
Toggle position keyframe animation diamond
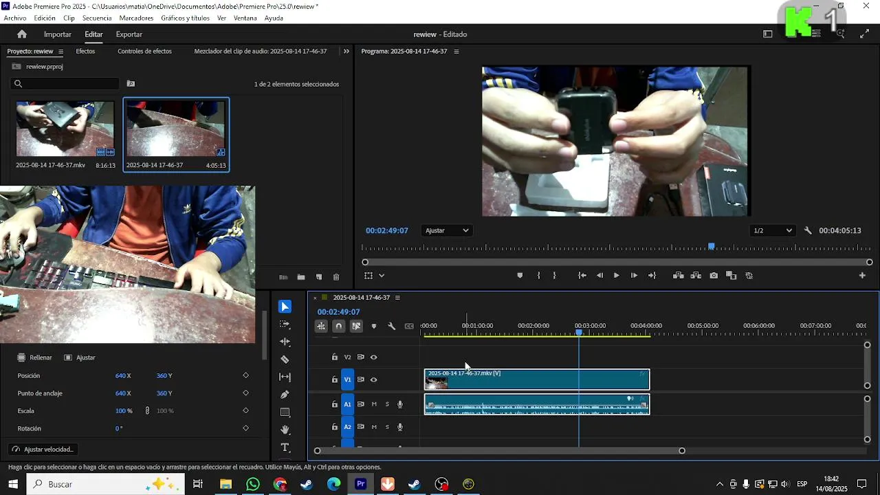(245, 375)
